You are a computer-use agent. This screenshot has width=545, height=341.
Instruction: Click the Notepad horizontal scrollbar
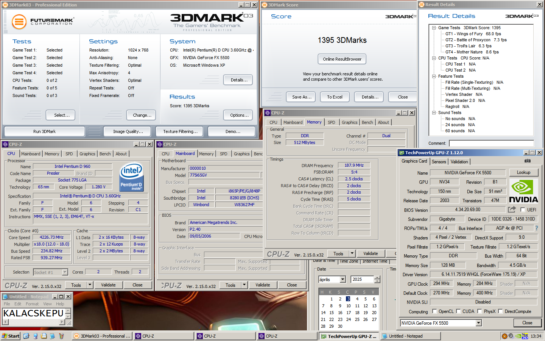(x=34, y=322)
